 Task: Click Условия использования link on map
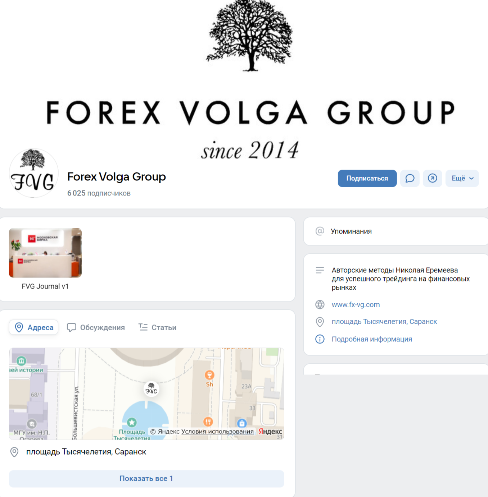tap(217, 432)
